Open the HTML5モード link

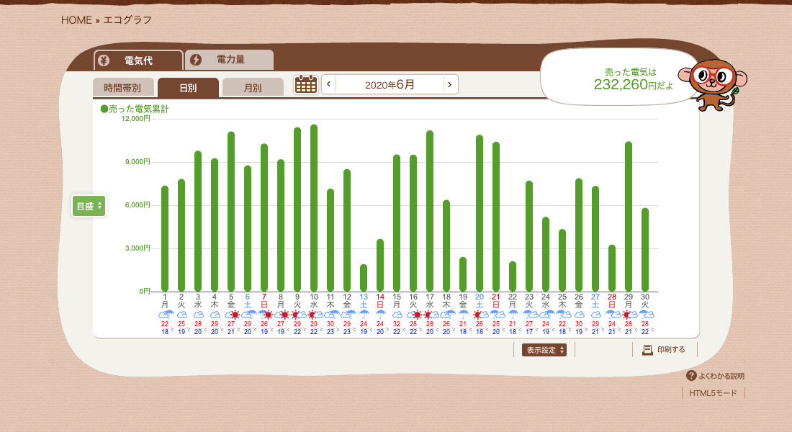(x=713, y=393)
